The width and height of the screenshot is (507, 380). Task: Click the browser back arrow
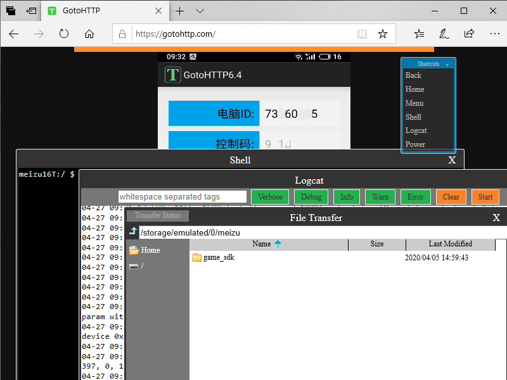(13, 34)
